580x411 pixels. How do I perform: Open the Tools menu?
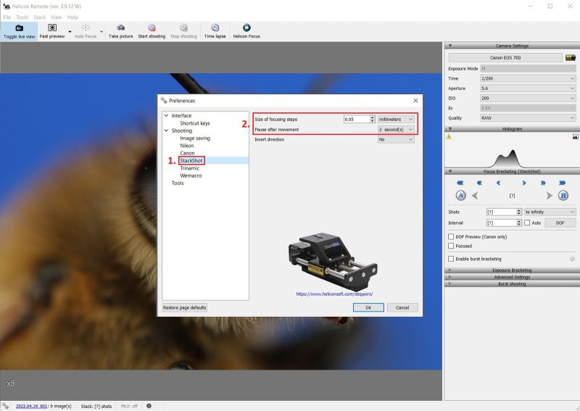[x=22, y=17]
